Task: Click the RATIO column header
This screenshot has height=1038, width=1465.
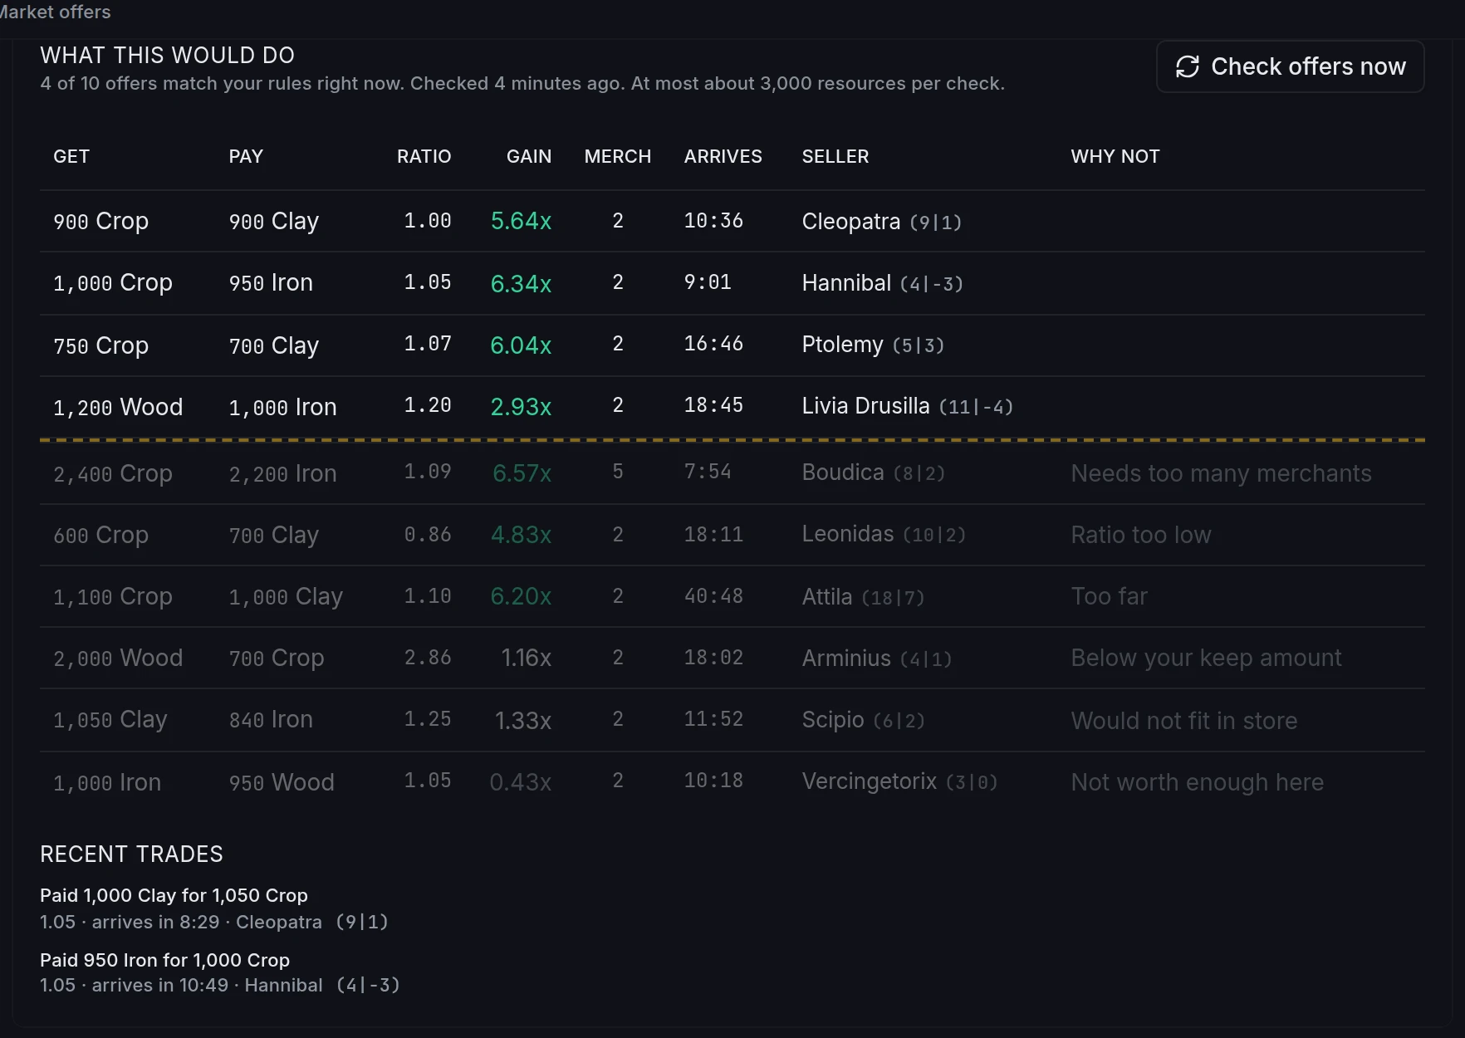Action: click(x=424, y=156)
